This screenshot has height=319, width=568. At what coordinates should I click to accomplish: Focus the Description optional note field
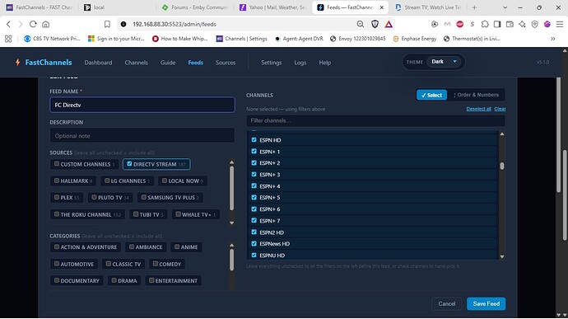point(142,136)
